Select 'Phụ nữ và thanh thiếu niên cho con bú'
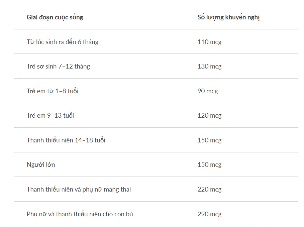Screen dimensions: 304x227 click(80, 214)
